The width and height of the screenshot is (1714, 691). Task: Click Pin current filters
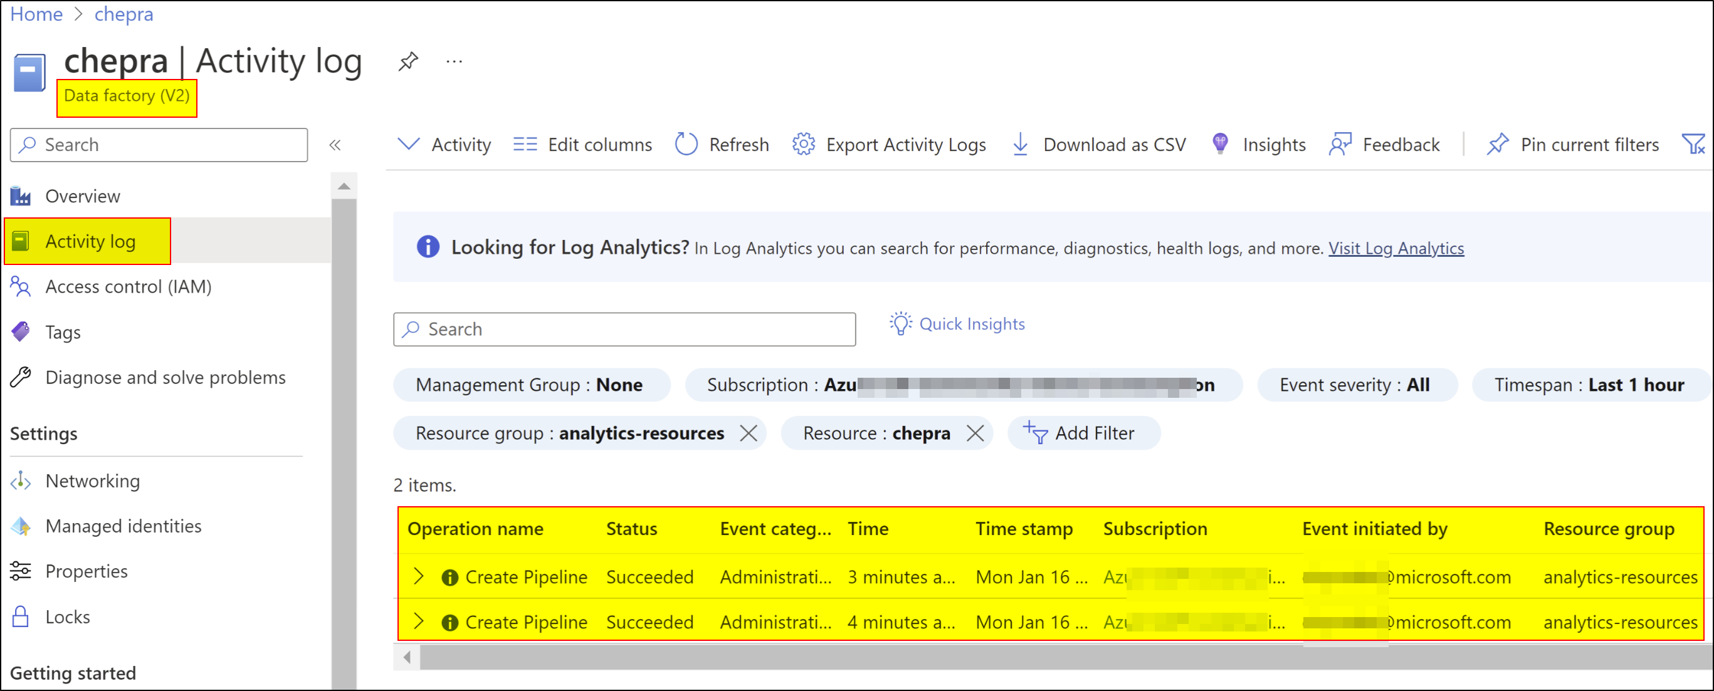tap(1572, 144)
